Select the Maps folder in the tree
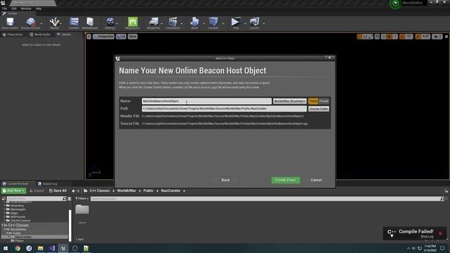Viewport: 450px width, 253px height. (14, 213)
